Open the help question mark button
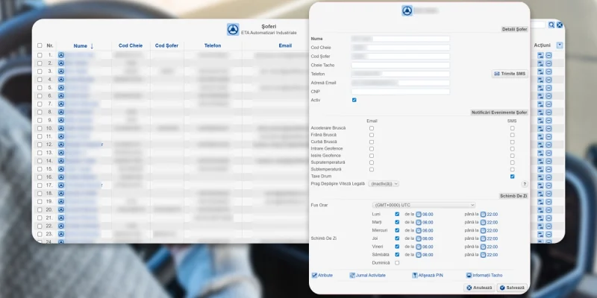 [x=525, y=183]
